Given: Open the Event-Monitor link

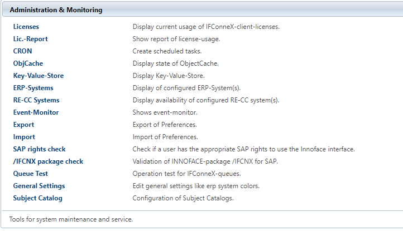Looking at the screenshot, I should tap(36, 112).
